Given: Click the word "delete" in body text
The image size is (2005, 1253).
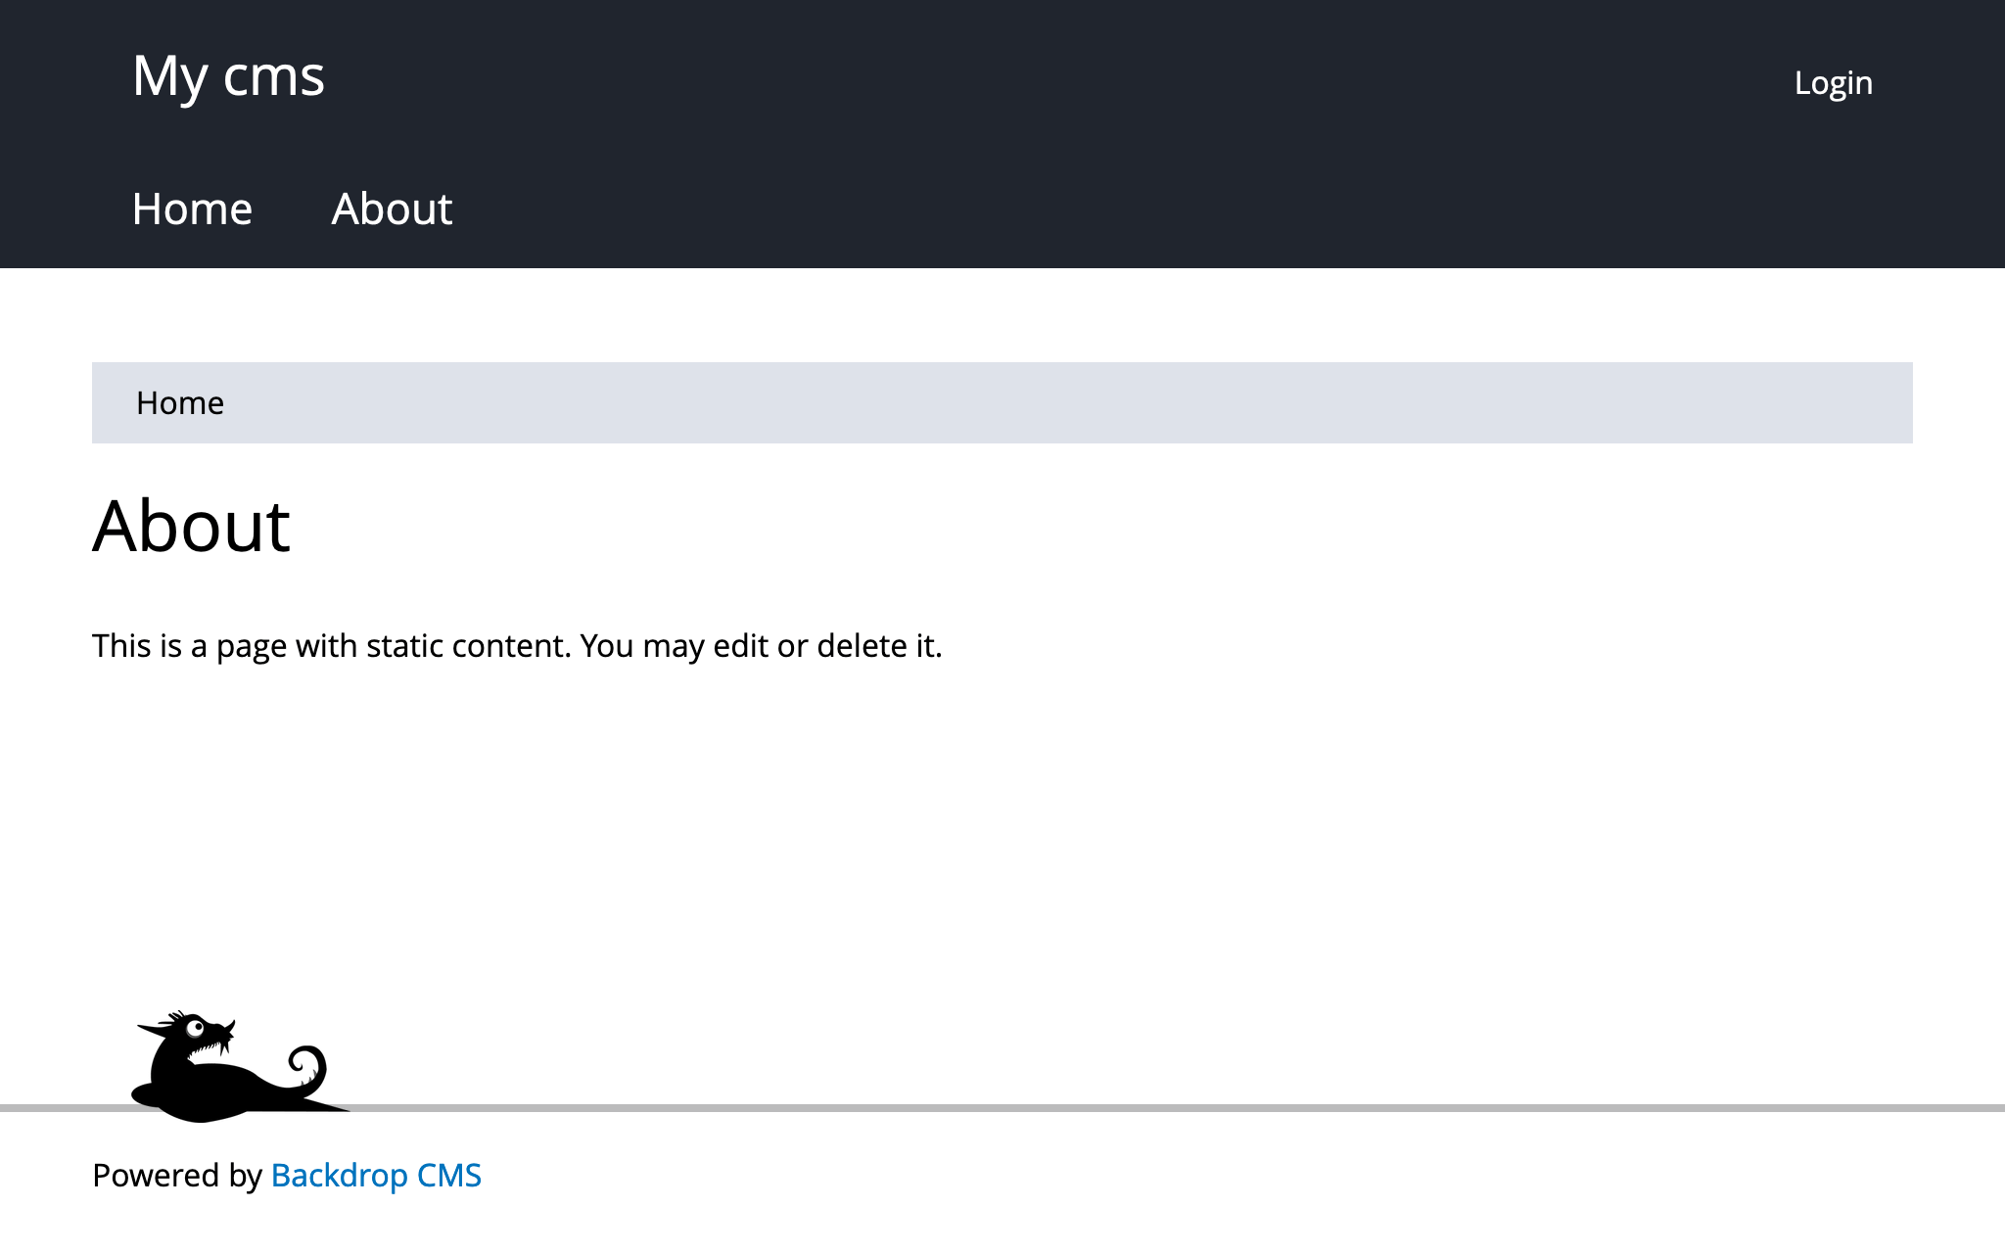Looking at the screenshot, I should [x=862, y=646].
